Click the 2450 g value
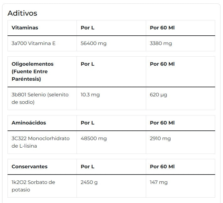Viewport: 223px width, 203px height. [x=89, y=182]
